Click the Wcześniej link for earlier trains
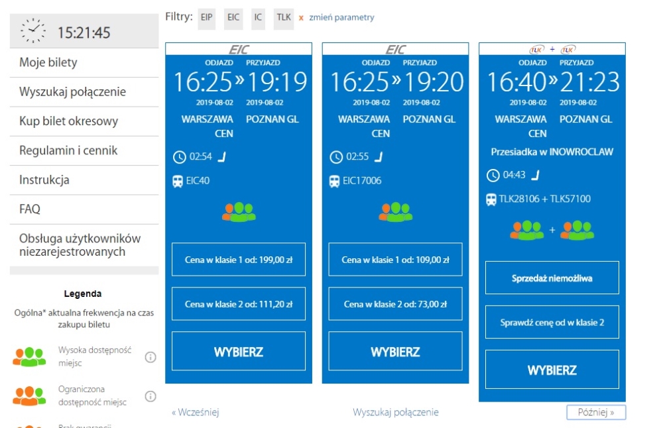 pyautogui.click(x=195, y=412)
